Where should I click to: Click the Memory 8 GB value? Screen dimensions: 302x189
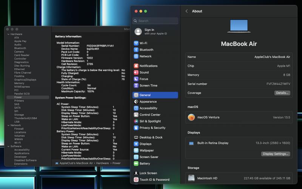pos(287,75)
